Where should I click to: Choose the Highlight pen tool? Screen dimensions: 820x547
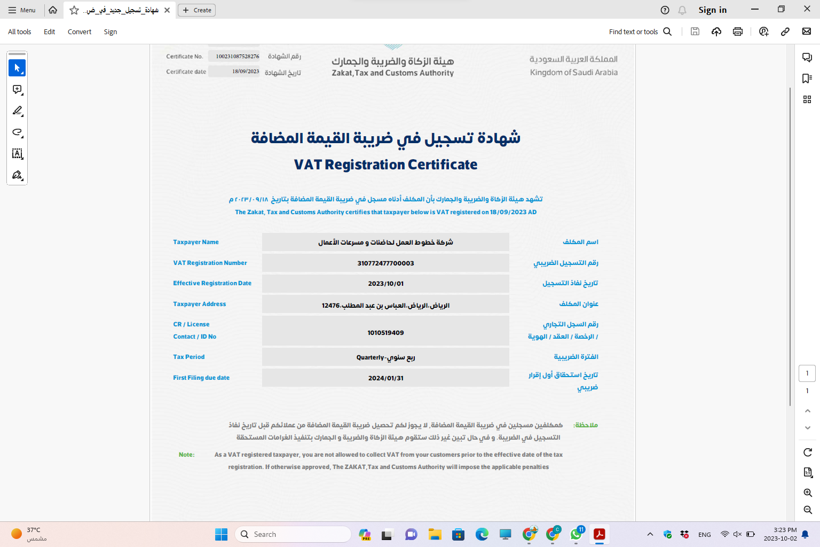17,111
